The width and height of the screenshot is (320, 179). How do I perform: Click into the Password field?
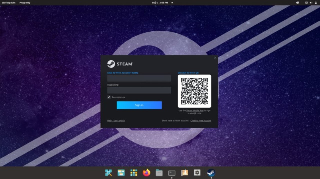pyautogui.click(x=139, y=90)
